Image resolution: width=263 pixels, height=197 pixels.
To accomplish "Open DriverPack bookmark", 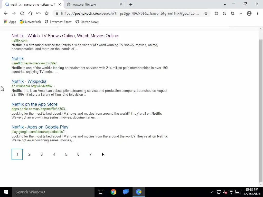I will pos(30,22).
